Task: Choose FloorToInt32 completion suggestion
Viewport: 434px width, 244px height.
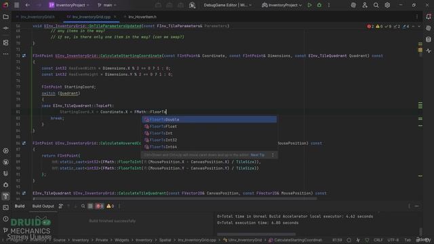Action: (x=210, y=140)
